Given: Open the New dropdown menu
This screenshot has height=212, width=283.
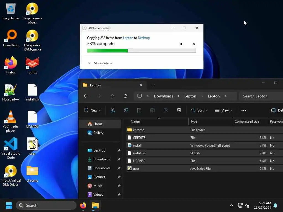Looking at the screenshot, I should pyautogui.click(x=92, y=110).
